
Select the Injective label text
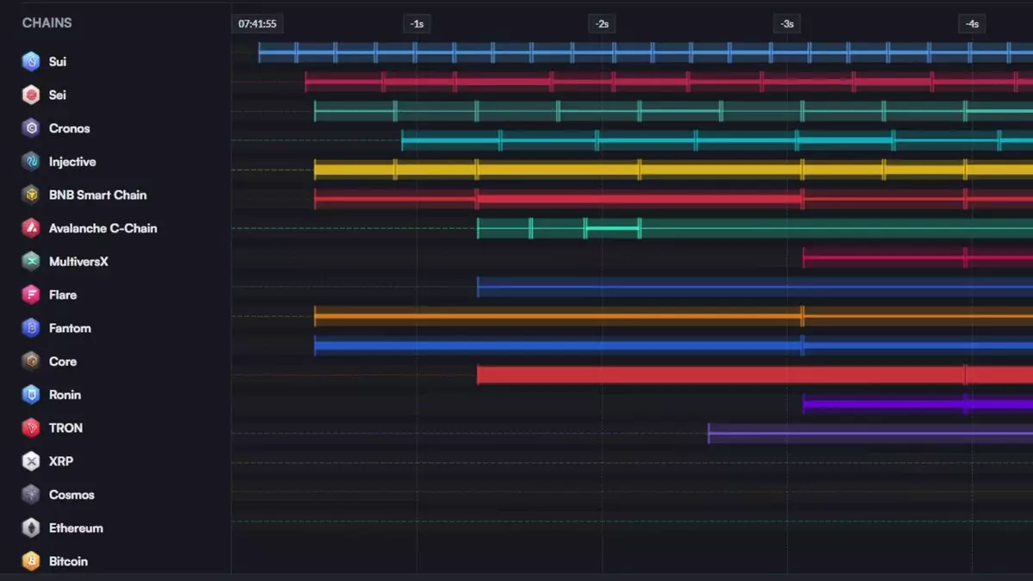coord(72,162)
